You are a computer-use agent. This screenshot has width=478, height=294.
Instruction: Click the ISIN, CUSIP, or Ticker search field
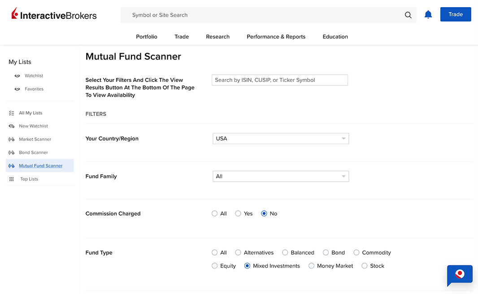tap(279, 80)
